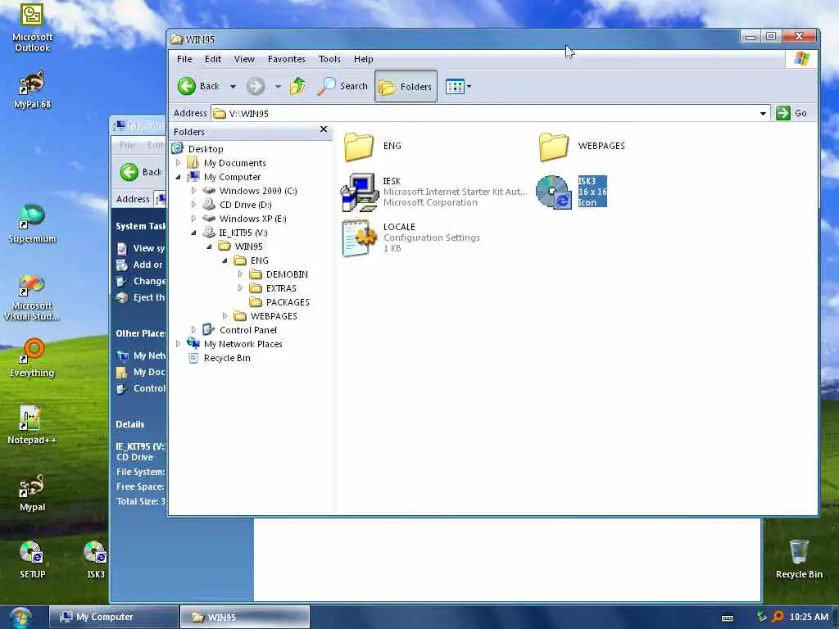Expand the EXTRAS tree node
This screenshot has width=839, height=629.
240,287
